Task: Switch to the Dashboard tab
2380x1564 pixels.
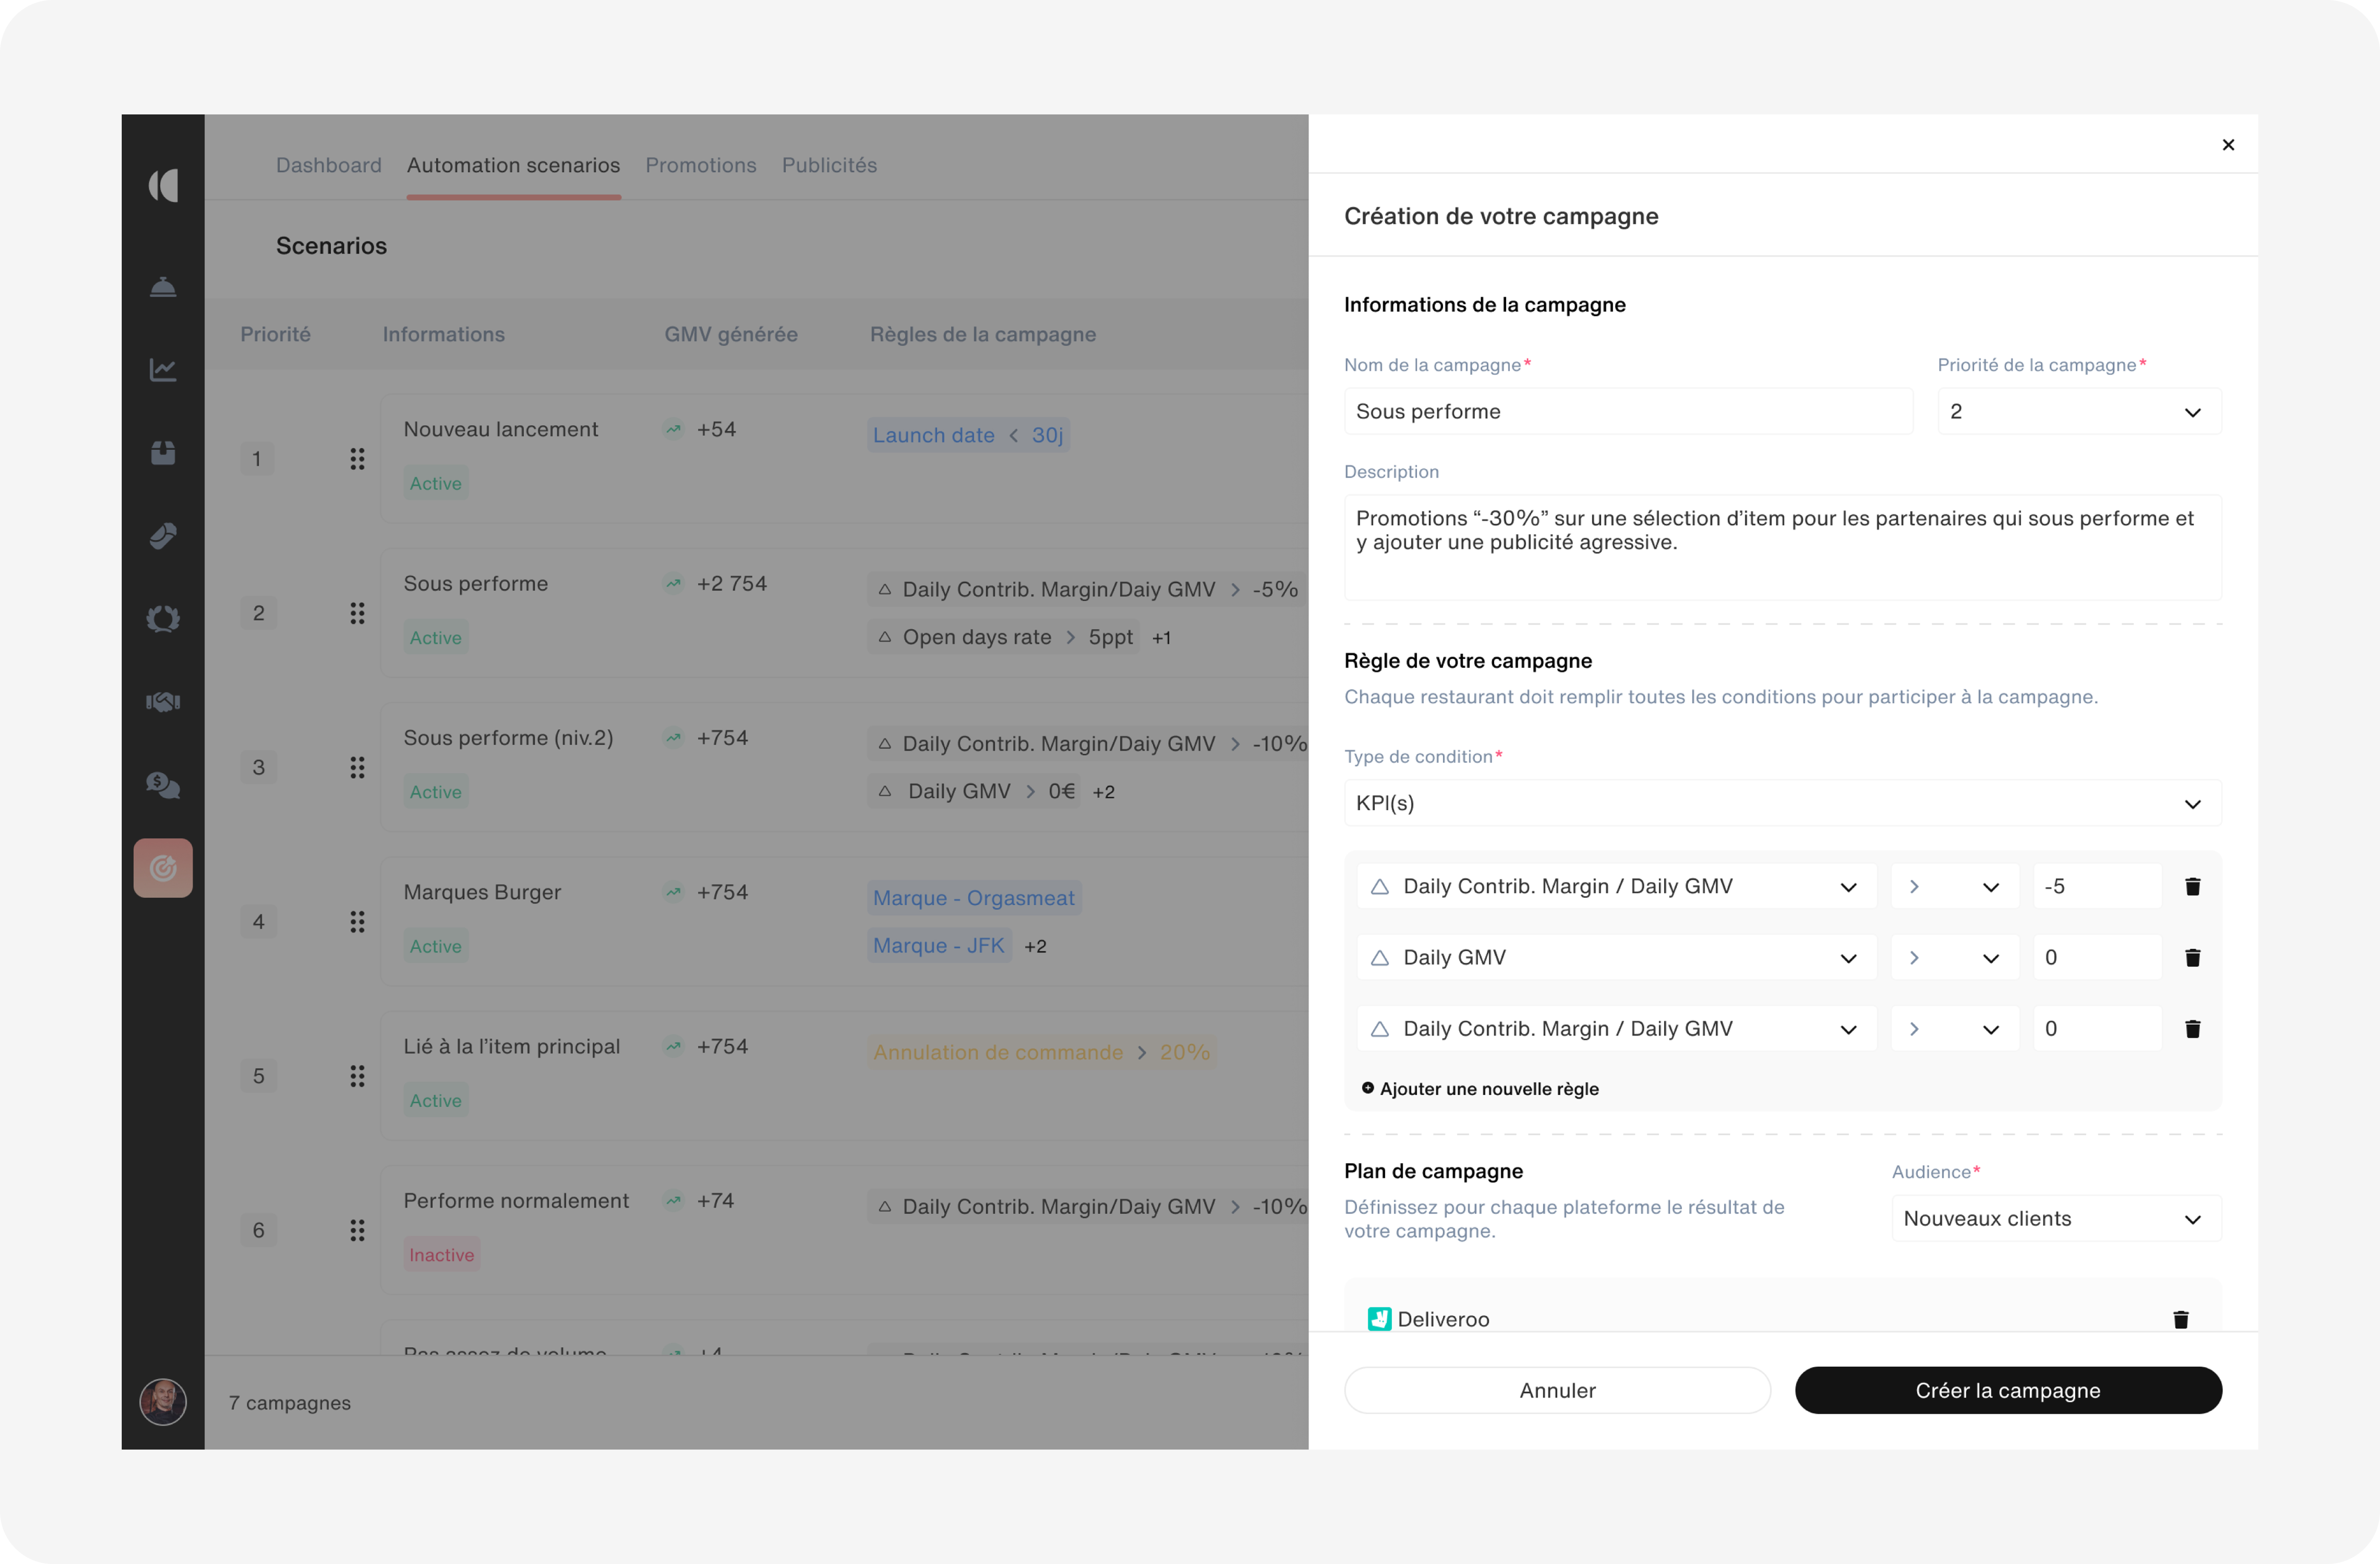Action: click(328, 165)
